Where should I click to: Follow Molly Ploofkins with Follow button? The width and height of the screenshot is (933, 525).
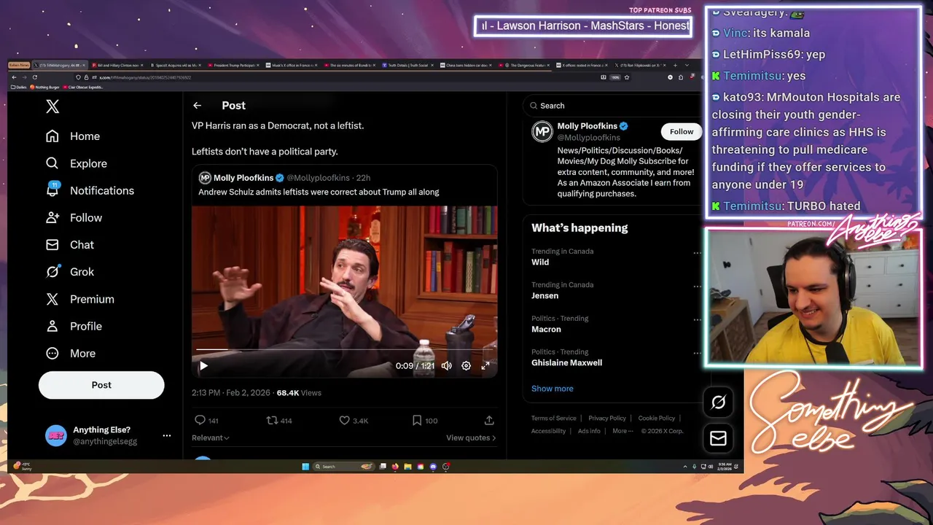click(x=682, y=132)
